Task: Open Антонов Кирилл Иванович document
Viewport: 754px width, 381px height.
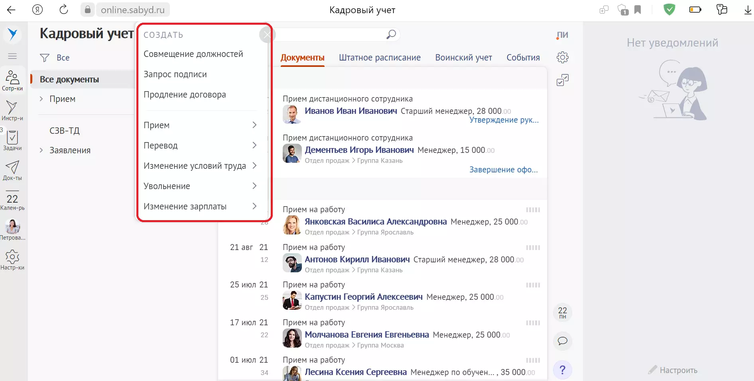Action: tap(357, 260)
